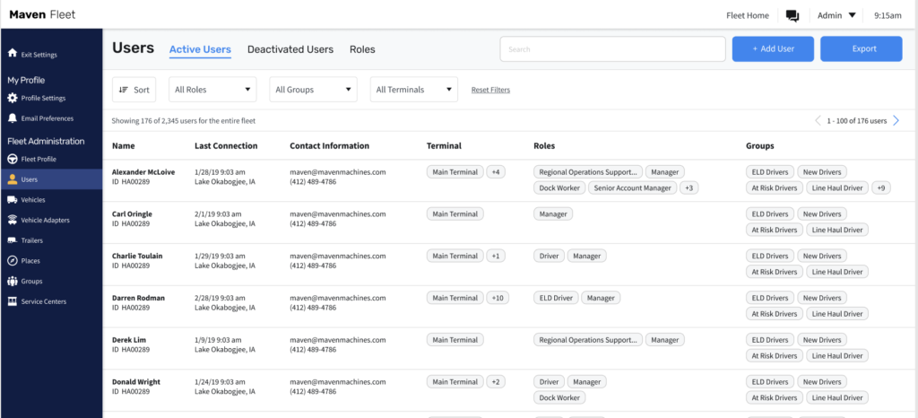Select the Vehicles truck icon
This screenshot has width=918, height=418.
(x=12, y=200)
